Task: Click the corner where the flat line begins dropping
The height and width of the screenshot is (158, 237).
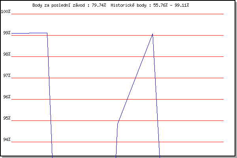Action: [47, 33]
